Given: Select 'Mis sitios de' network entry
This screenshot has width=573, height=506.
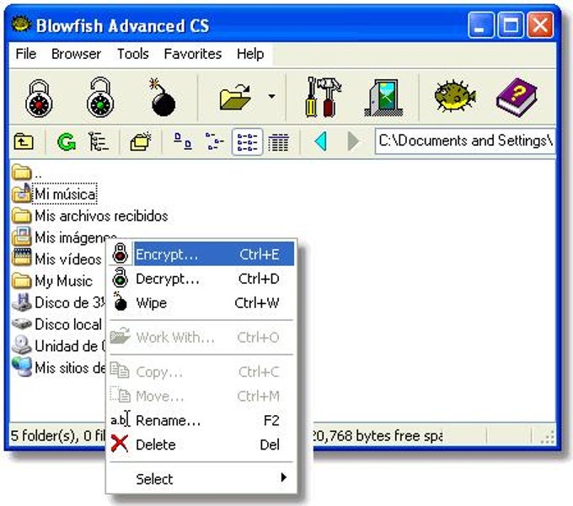Looking at the screenshot, I should pos(58,367).
